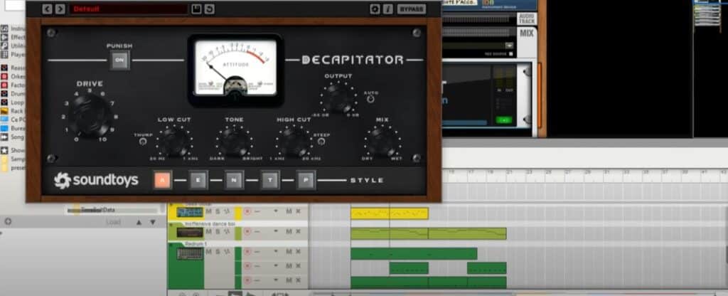Enable record on the Inoffensive dance lane
This screenshot has height=296, width=728.
(247, 231)
